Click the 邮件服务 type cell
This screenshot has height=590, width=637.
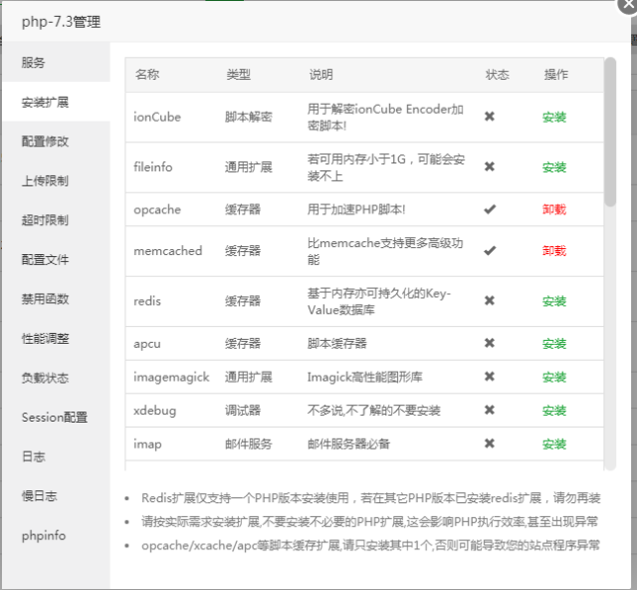point(249,443)
